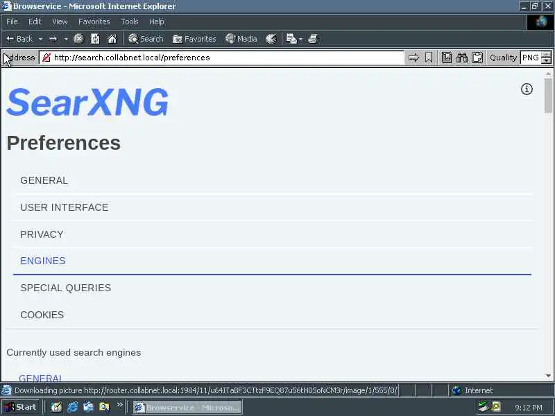Click the clipboard icon on the Browservice bar
The height and width of the screenshot is (416, 555).
(477, 58)
